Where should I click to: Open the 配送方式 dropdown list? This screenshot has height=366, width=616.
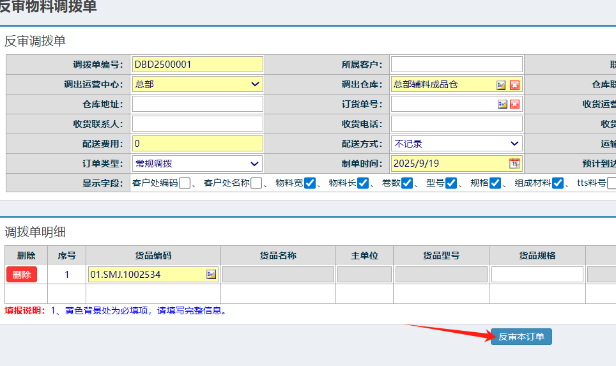pos(456,144)
